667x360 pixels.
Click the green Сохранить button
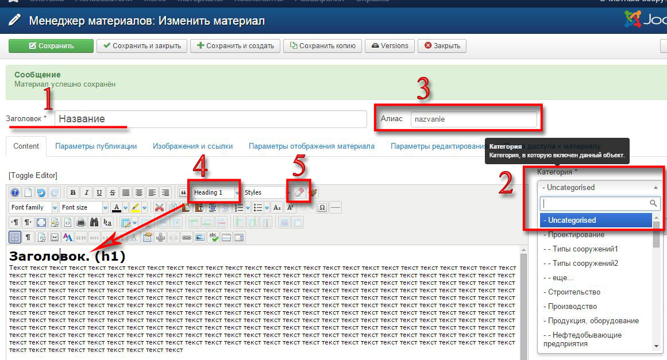tap(51, 46)
